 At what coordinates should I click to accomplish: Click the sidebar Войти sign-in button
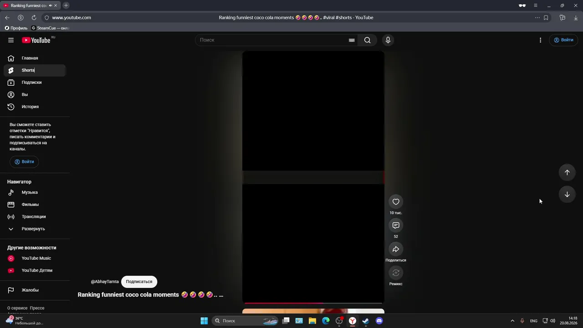[x=24, y=162]
